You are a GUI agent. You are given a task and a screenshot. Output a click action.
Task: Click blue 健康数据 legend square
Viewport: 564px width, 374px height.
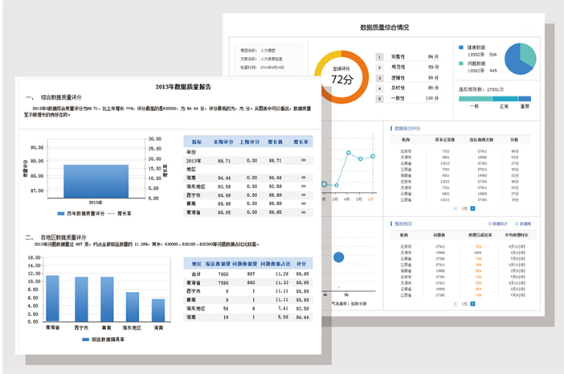tap(461, 47)
